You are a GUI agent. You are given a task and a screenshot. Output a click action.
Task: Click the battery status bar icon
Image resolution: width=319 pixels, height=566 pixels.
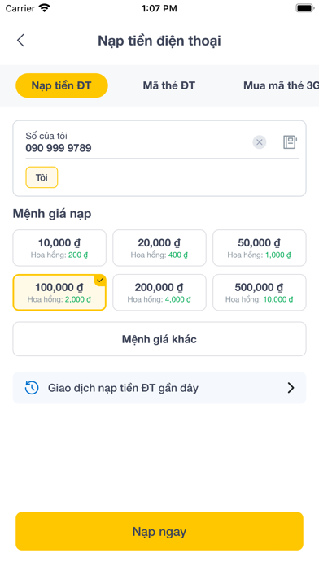[305, 8]
